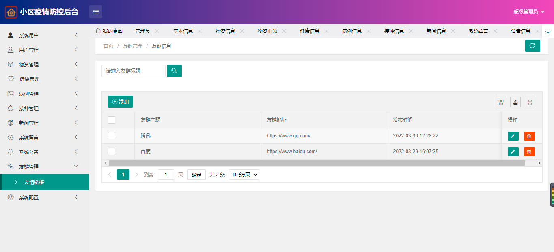Click the refresh icon button
The width and height of the screenshot is (554, 252).
tap(532, 46)
